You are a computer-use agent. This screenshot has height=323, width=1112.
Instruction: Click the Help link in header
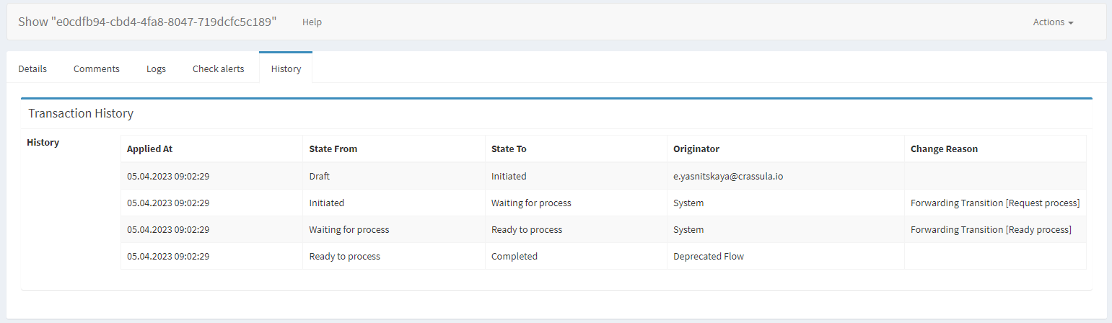[312, 22]
